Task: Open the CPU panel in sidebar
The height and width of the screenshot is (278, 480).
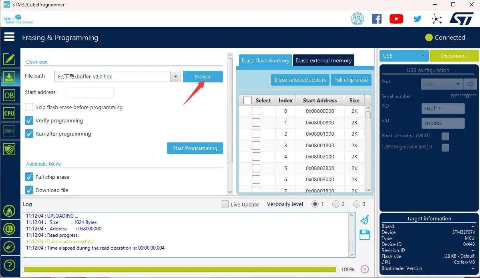Action: (9, 113)
